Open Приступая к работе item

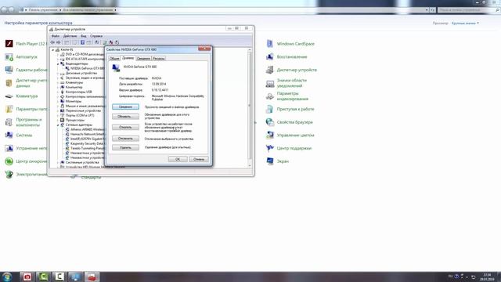click(x=290, y=109)
